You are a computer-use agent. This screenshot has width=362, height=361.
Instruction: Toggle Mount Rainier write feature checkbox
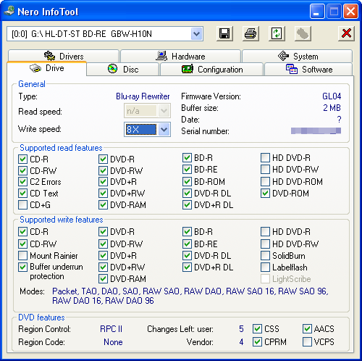point(22,256)
